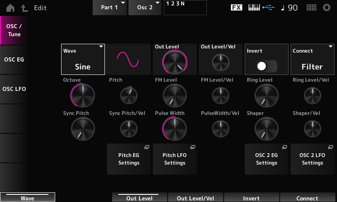
Task: Click the tempo note 90 indicator
Action: click(x=289, y=8)
